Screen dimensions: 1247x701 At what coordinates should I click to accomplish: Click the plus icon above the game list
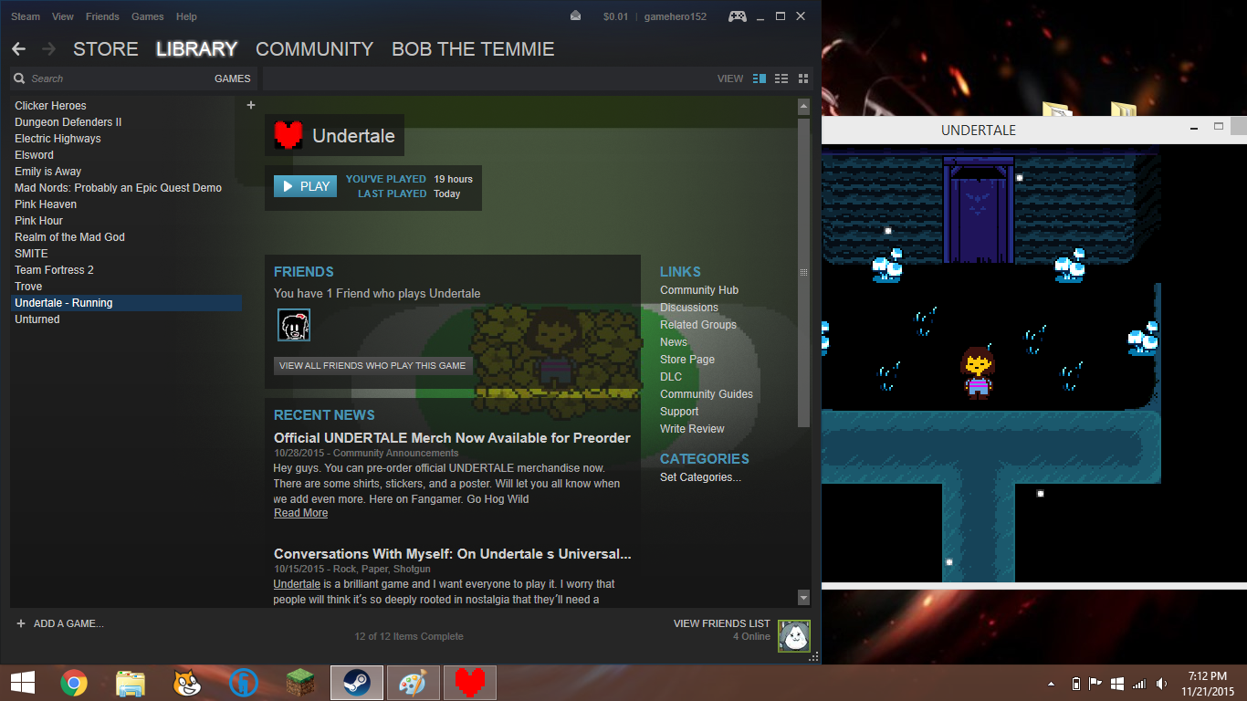point(251,105)
